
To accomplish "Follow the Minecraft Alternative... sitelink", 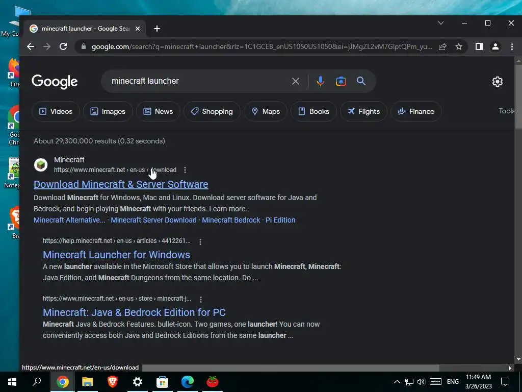I will [x=69, y=220].
